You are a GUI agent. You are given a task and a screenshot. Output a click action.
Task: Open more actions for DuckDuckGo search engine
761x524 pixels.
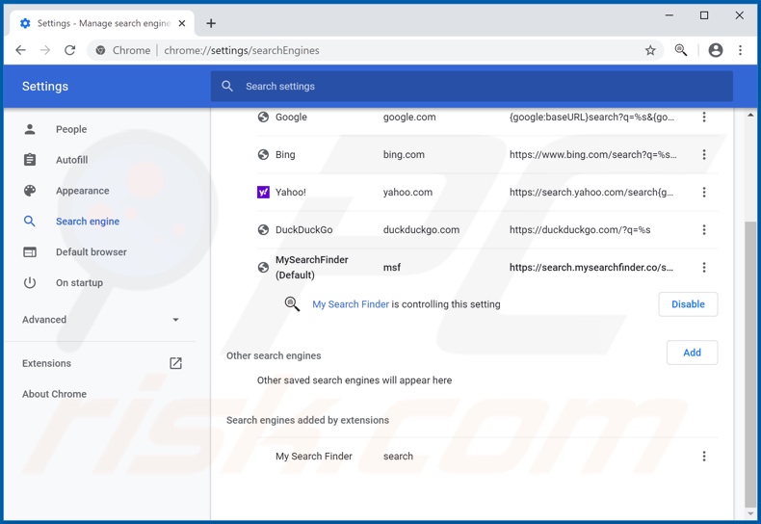pyautogui.click(x=704, y=229)
